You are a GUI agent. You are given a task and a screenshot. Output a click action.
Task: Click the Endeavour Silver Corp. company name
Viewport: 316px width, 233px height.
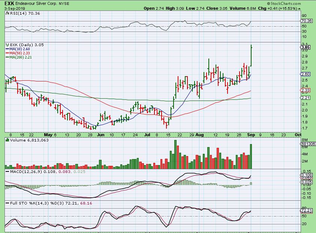click(37, 4)
